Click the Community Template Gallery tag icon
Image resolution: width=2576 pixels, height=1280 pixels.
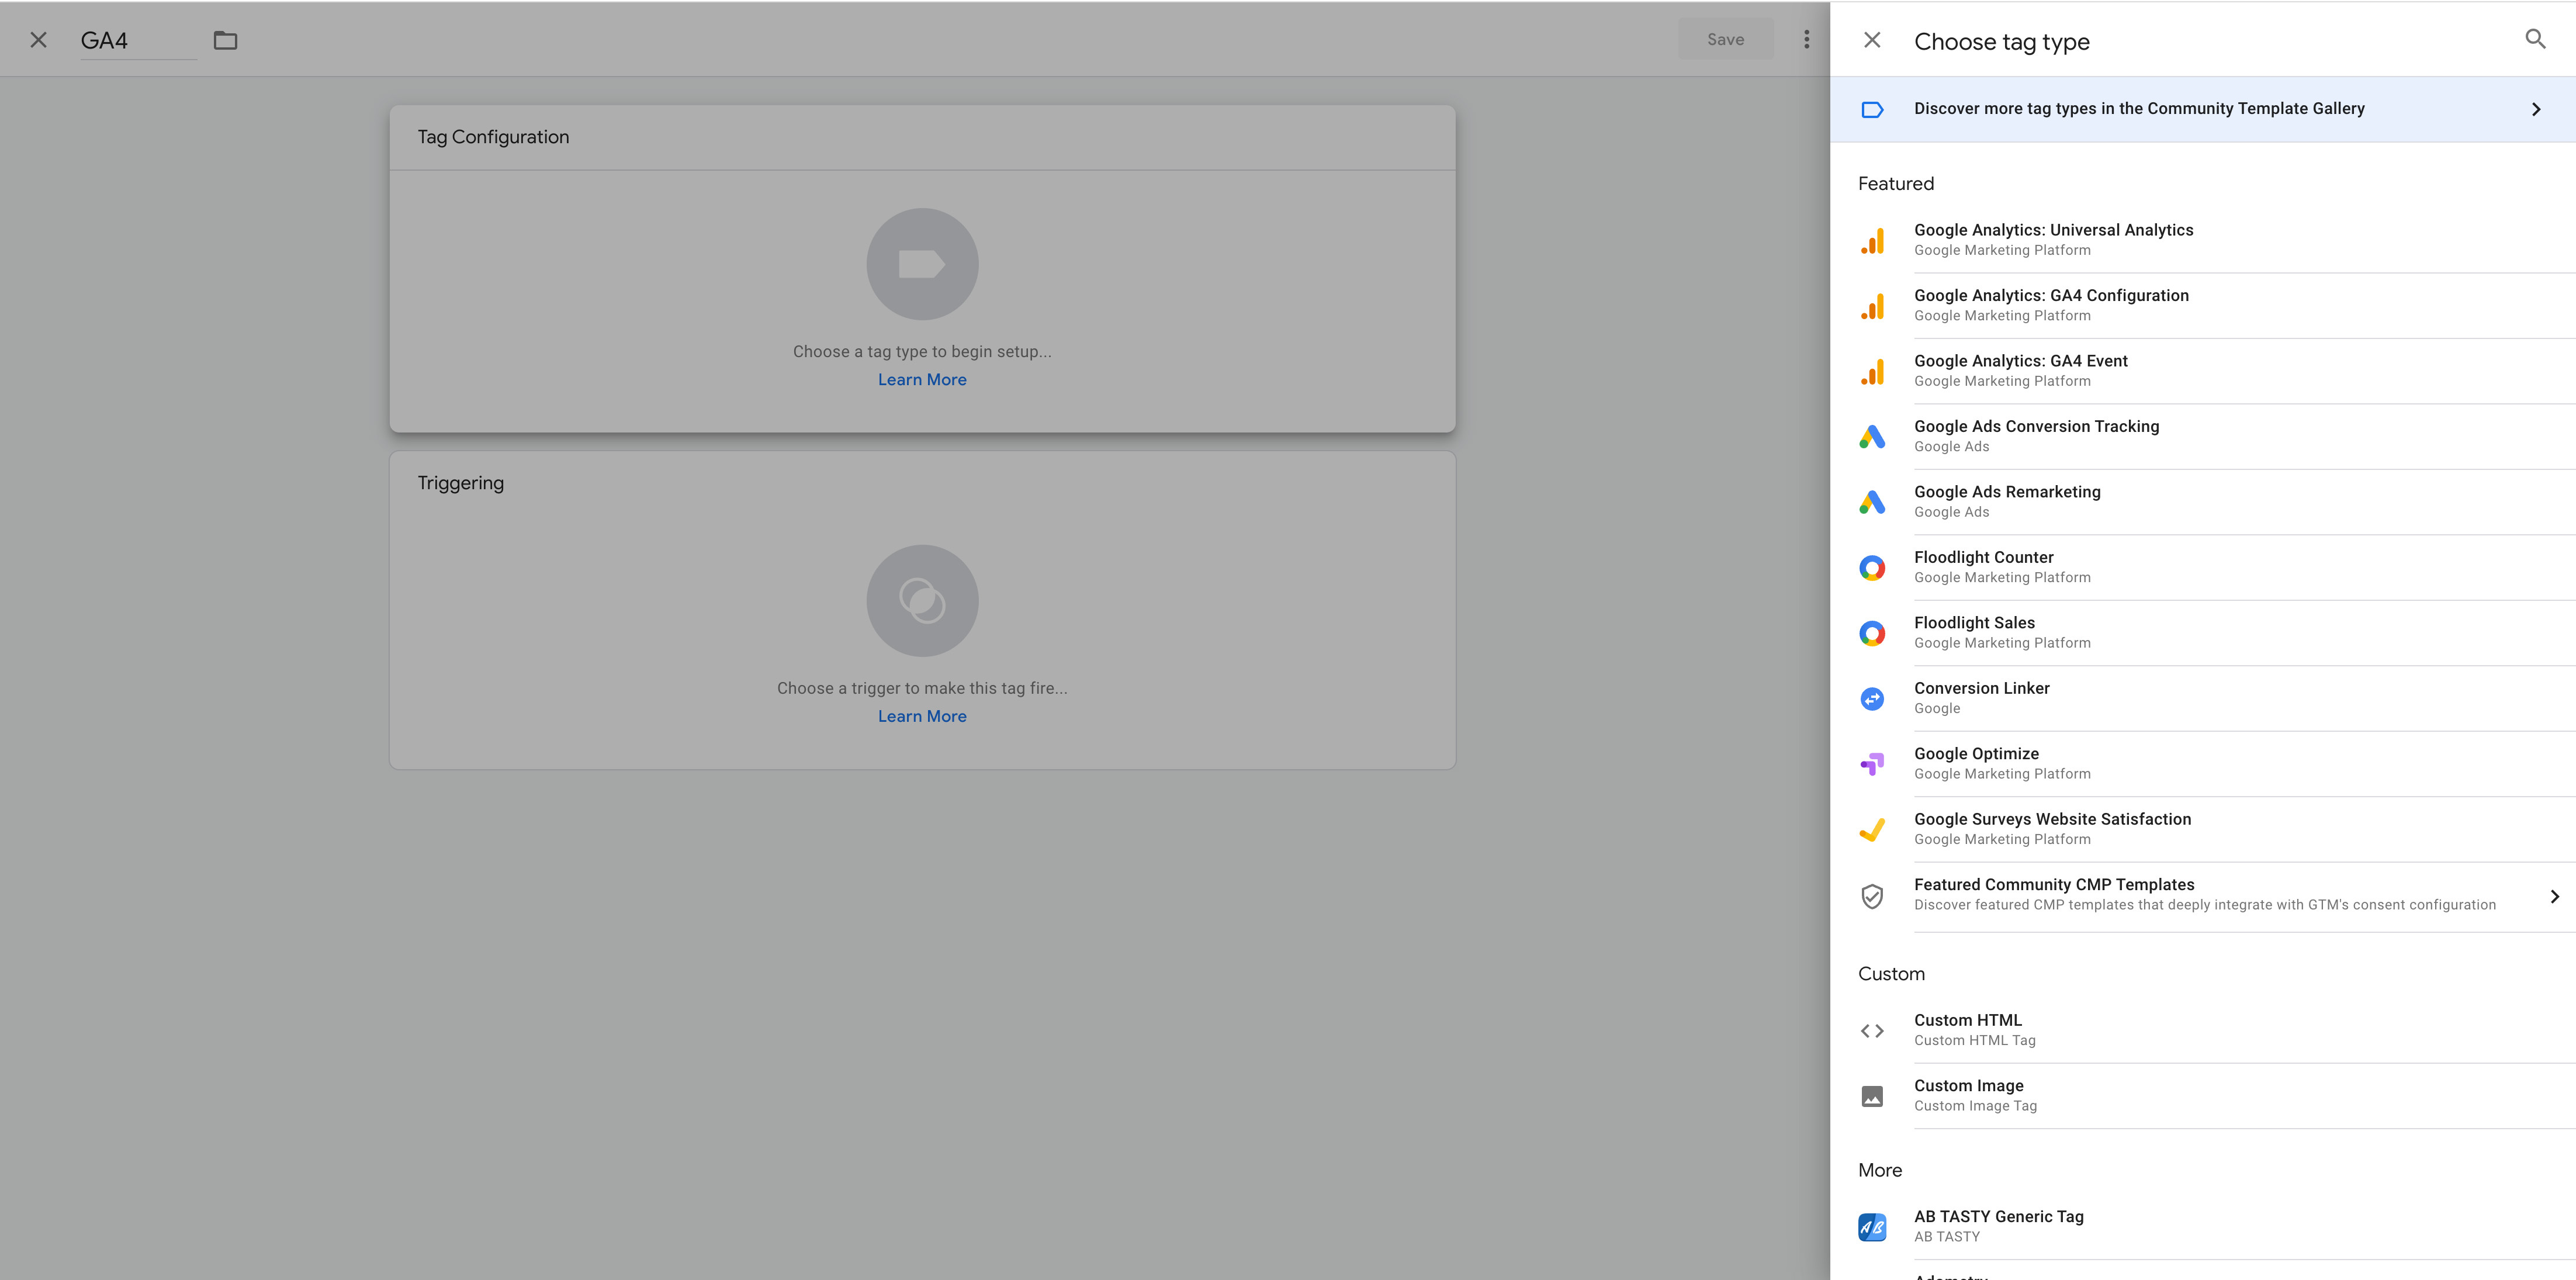click(1872, 109)
